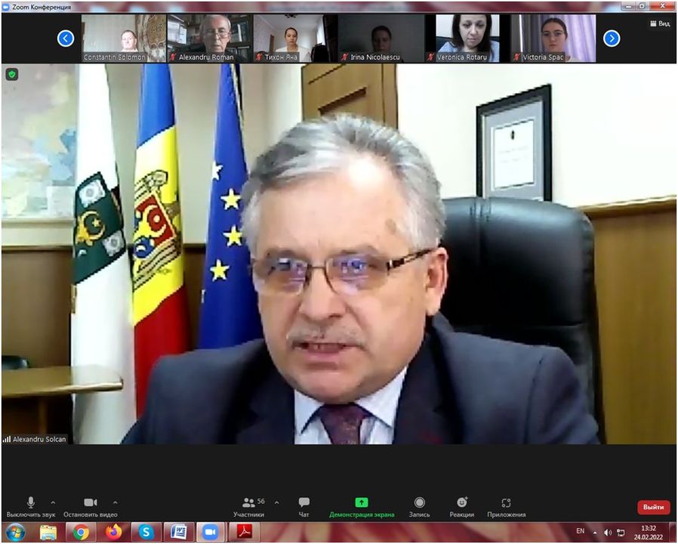Screen dimensions: 678x544
Task: Expand the participants options arrow
Action: pyautogui.click(x=276, y=502)
